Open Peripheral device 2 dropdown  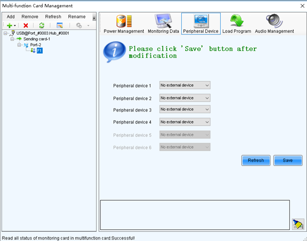pyautogui.click(x=185, y=98)
